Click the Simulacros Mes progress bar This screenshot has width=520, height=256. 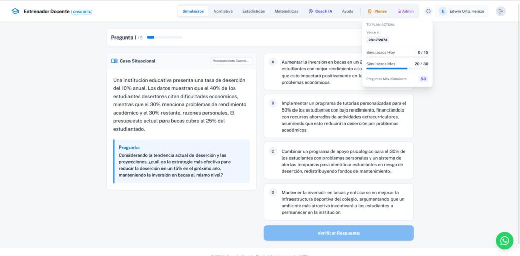[x=386, y=68]
